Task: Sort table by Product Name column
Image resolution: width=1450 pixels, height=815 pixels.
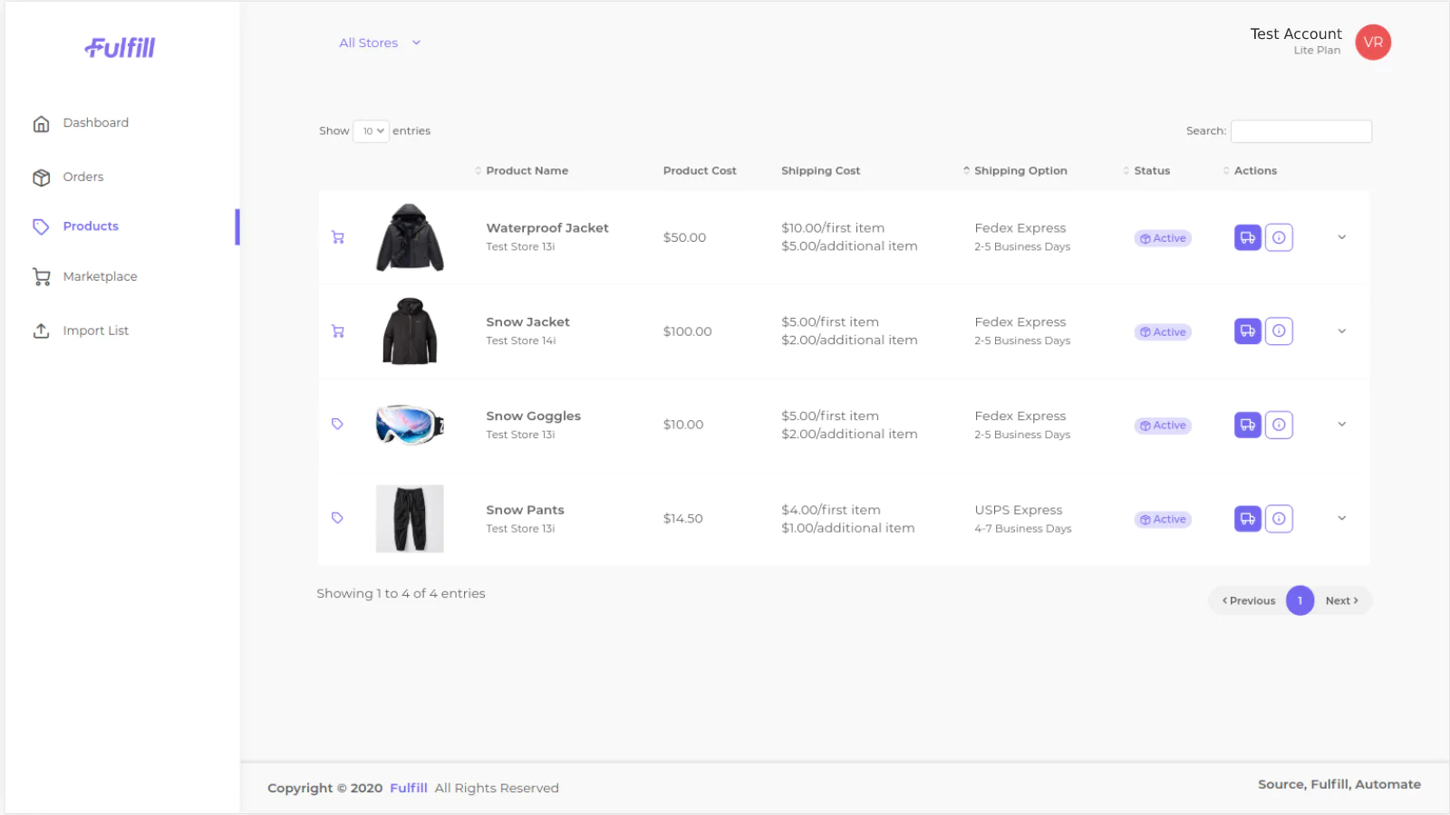Action: pyautogui.click(x=527, y=171)
